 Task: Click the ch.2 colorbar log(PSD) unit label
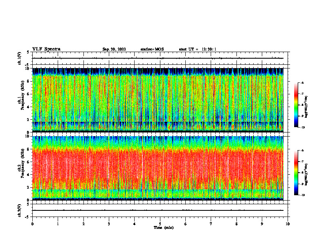(x=306, y=175)
